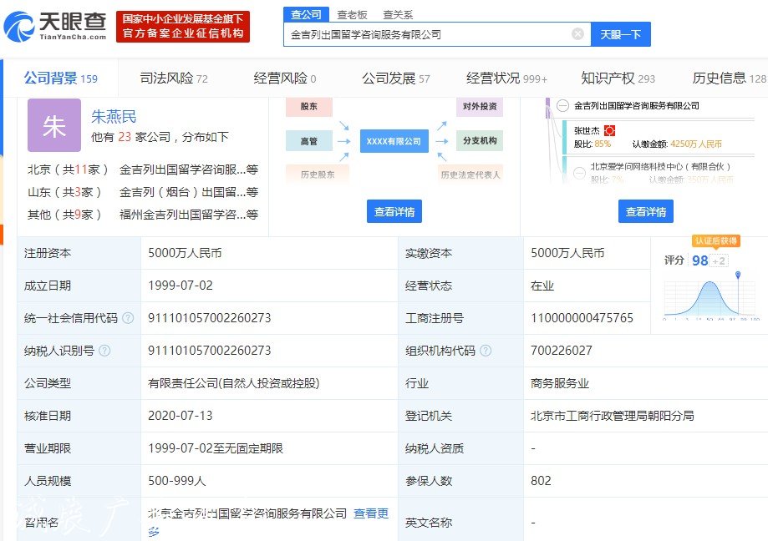Collapse the 金吉列出国留学咨询服务有限公司 node
This screenshot has height=541, width=768.
pos(564,104)
